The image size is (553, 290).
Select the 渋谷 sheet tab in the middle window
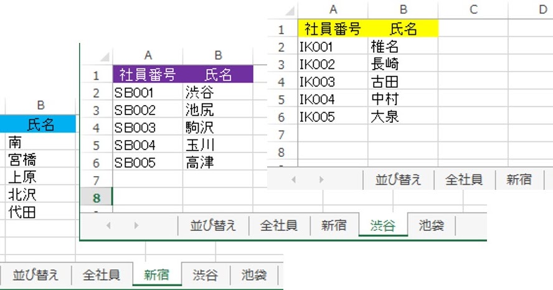pos(384,225)
